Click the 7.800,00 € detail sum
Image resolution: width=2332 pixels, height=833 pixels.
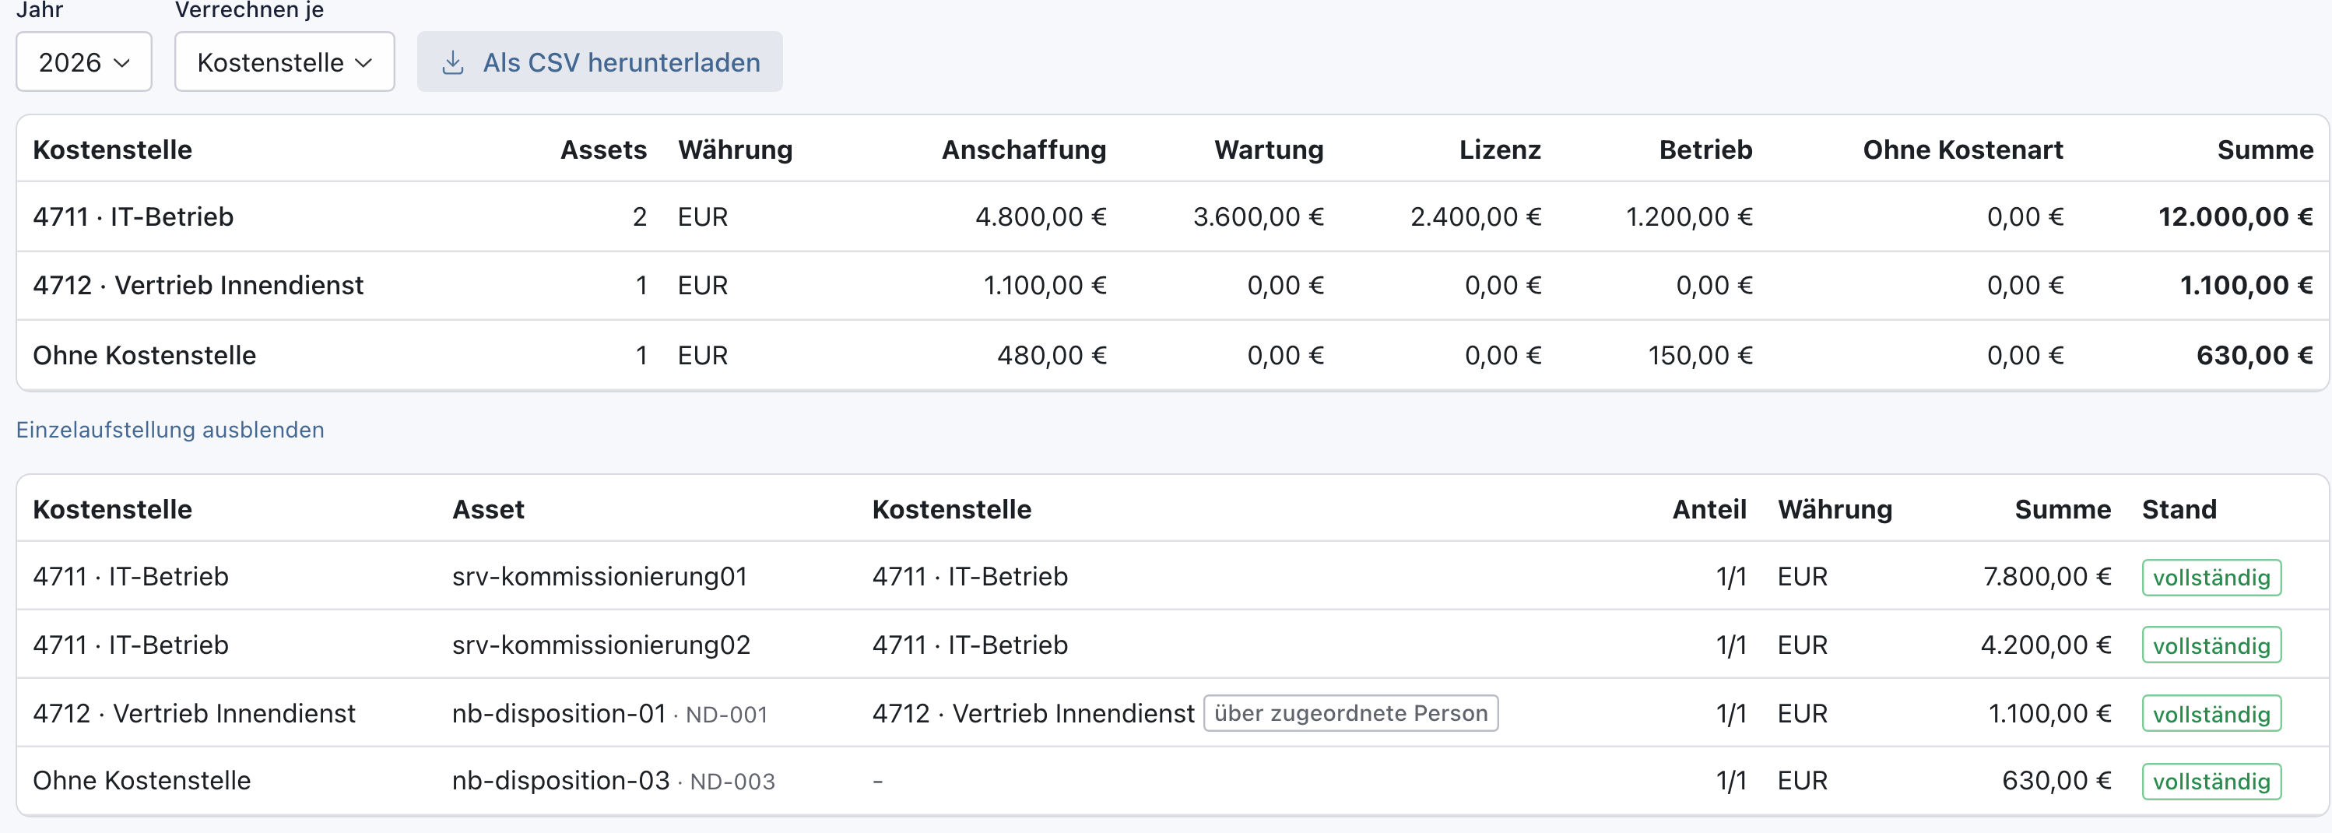click(2047, 577)
